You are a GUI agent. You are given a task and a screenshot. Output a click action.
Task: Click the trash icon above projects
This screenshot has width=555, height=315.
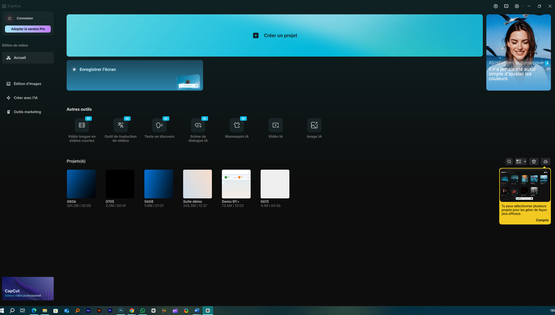(534, 161)
